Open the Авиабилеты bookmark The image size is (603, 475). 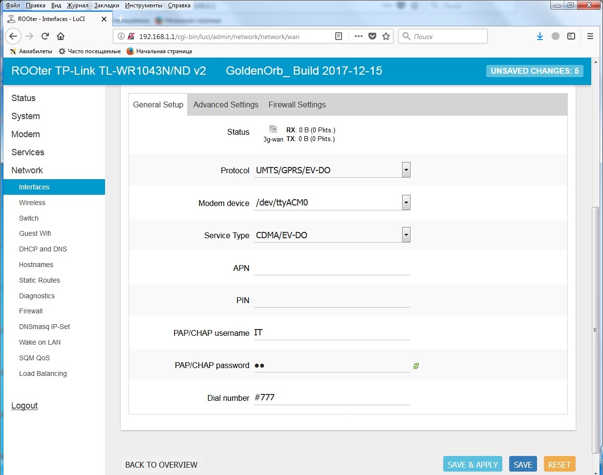point(31,51)
